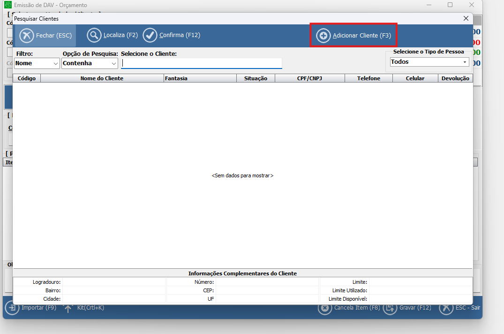Click the CPF/CNPJ column header
The width and height of the screenshot is (504, 334).
[x=309, y=78]
